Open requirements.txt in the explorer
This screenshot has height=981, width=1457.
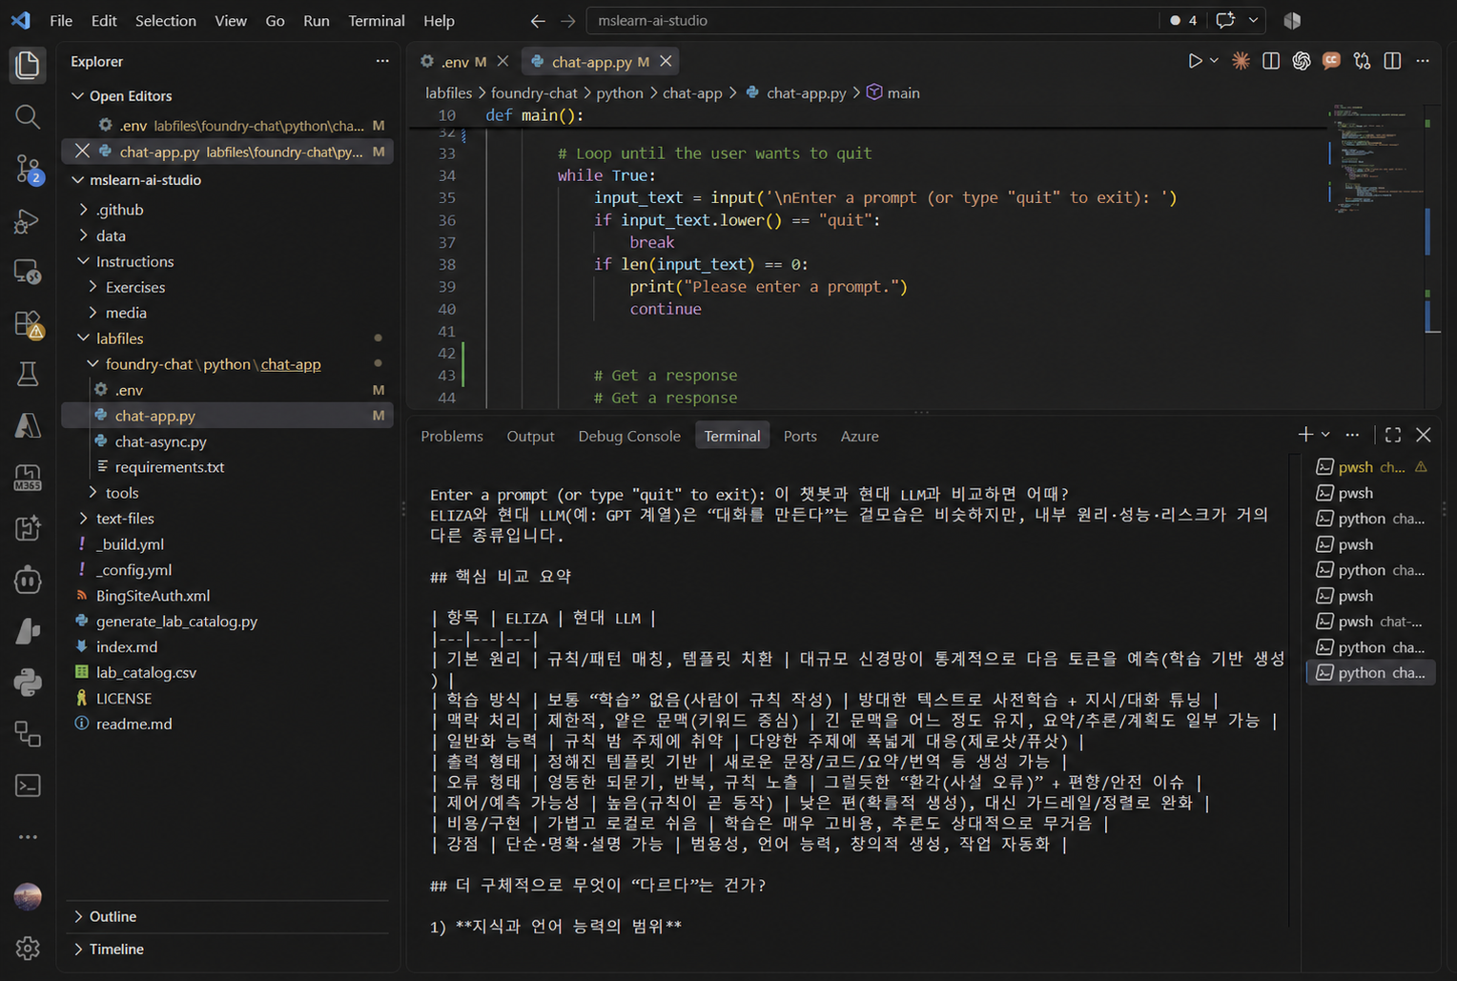click(228, 467)
